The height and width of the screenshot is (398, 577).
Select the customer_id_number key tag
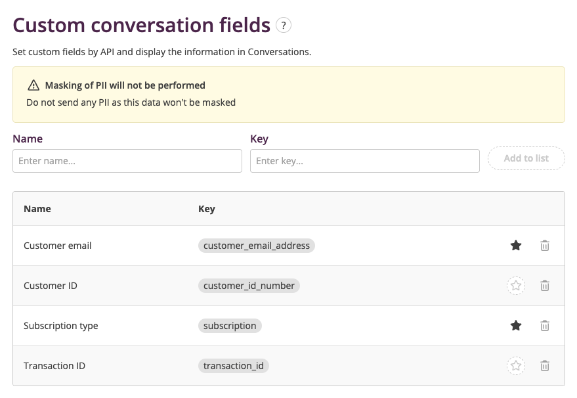pyautogui.click(x=249, y=286)
